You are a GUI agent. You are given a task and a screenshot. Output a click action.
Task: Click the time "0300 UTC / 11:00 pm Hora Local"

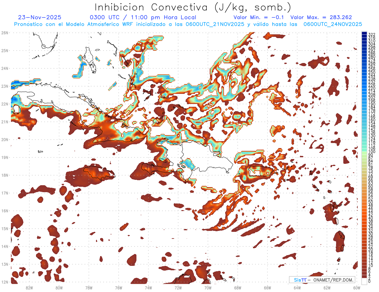143,17
